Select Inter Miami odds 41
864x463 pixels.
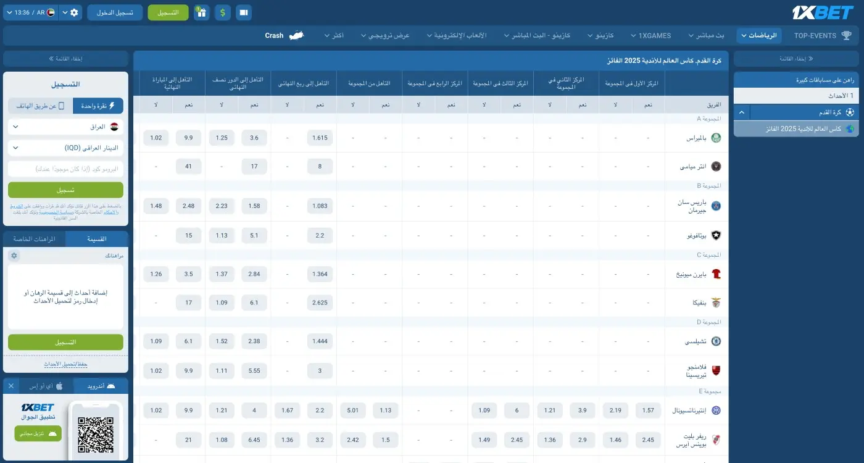(188, 166)
